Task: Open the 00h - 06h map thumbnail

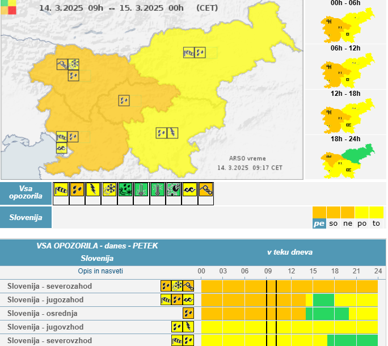Action: click(345, 26)
